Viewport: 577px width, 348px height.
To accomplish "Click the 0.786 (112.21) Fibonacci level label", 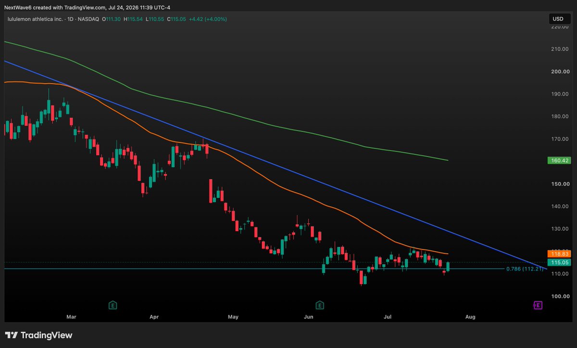I will [525, 269].
